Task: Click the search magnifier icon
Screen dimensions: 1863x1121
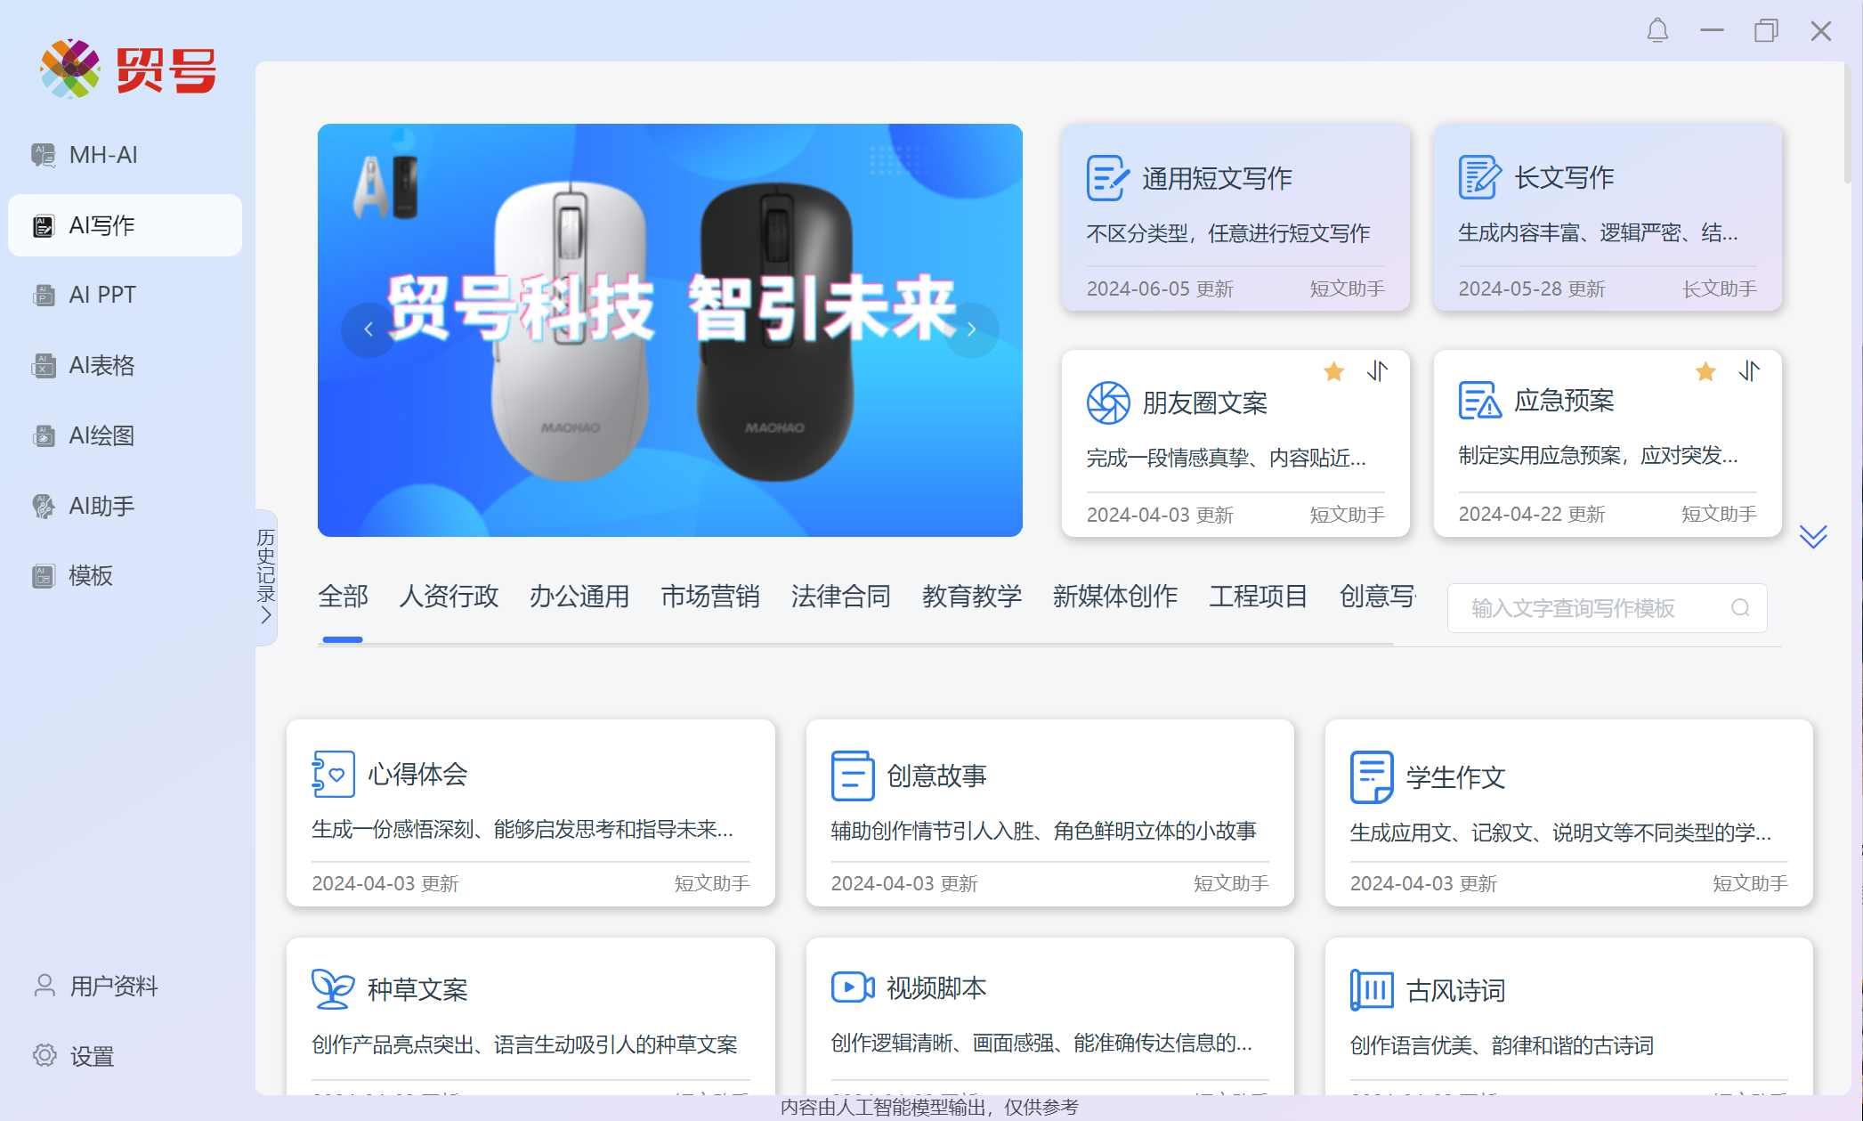Action: pyautogui.click(x=1740, y=608)
